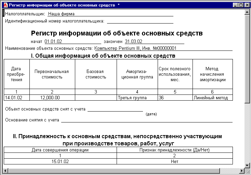Click the 'Дата приобретения' column header

pos(17,74)
